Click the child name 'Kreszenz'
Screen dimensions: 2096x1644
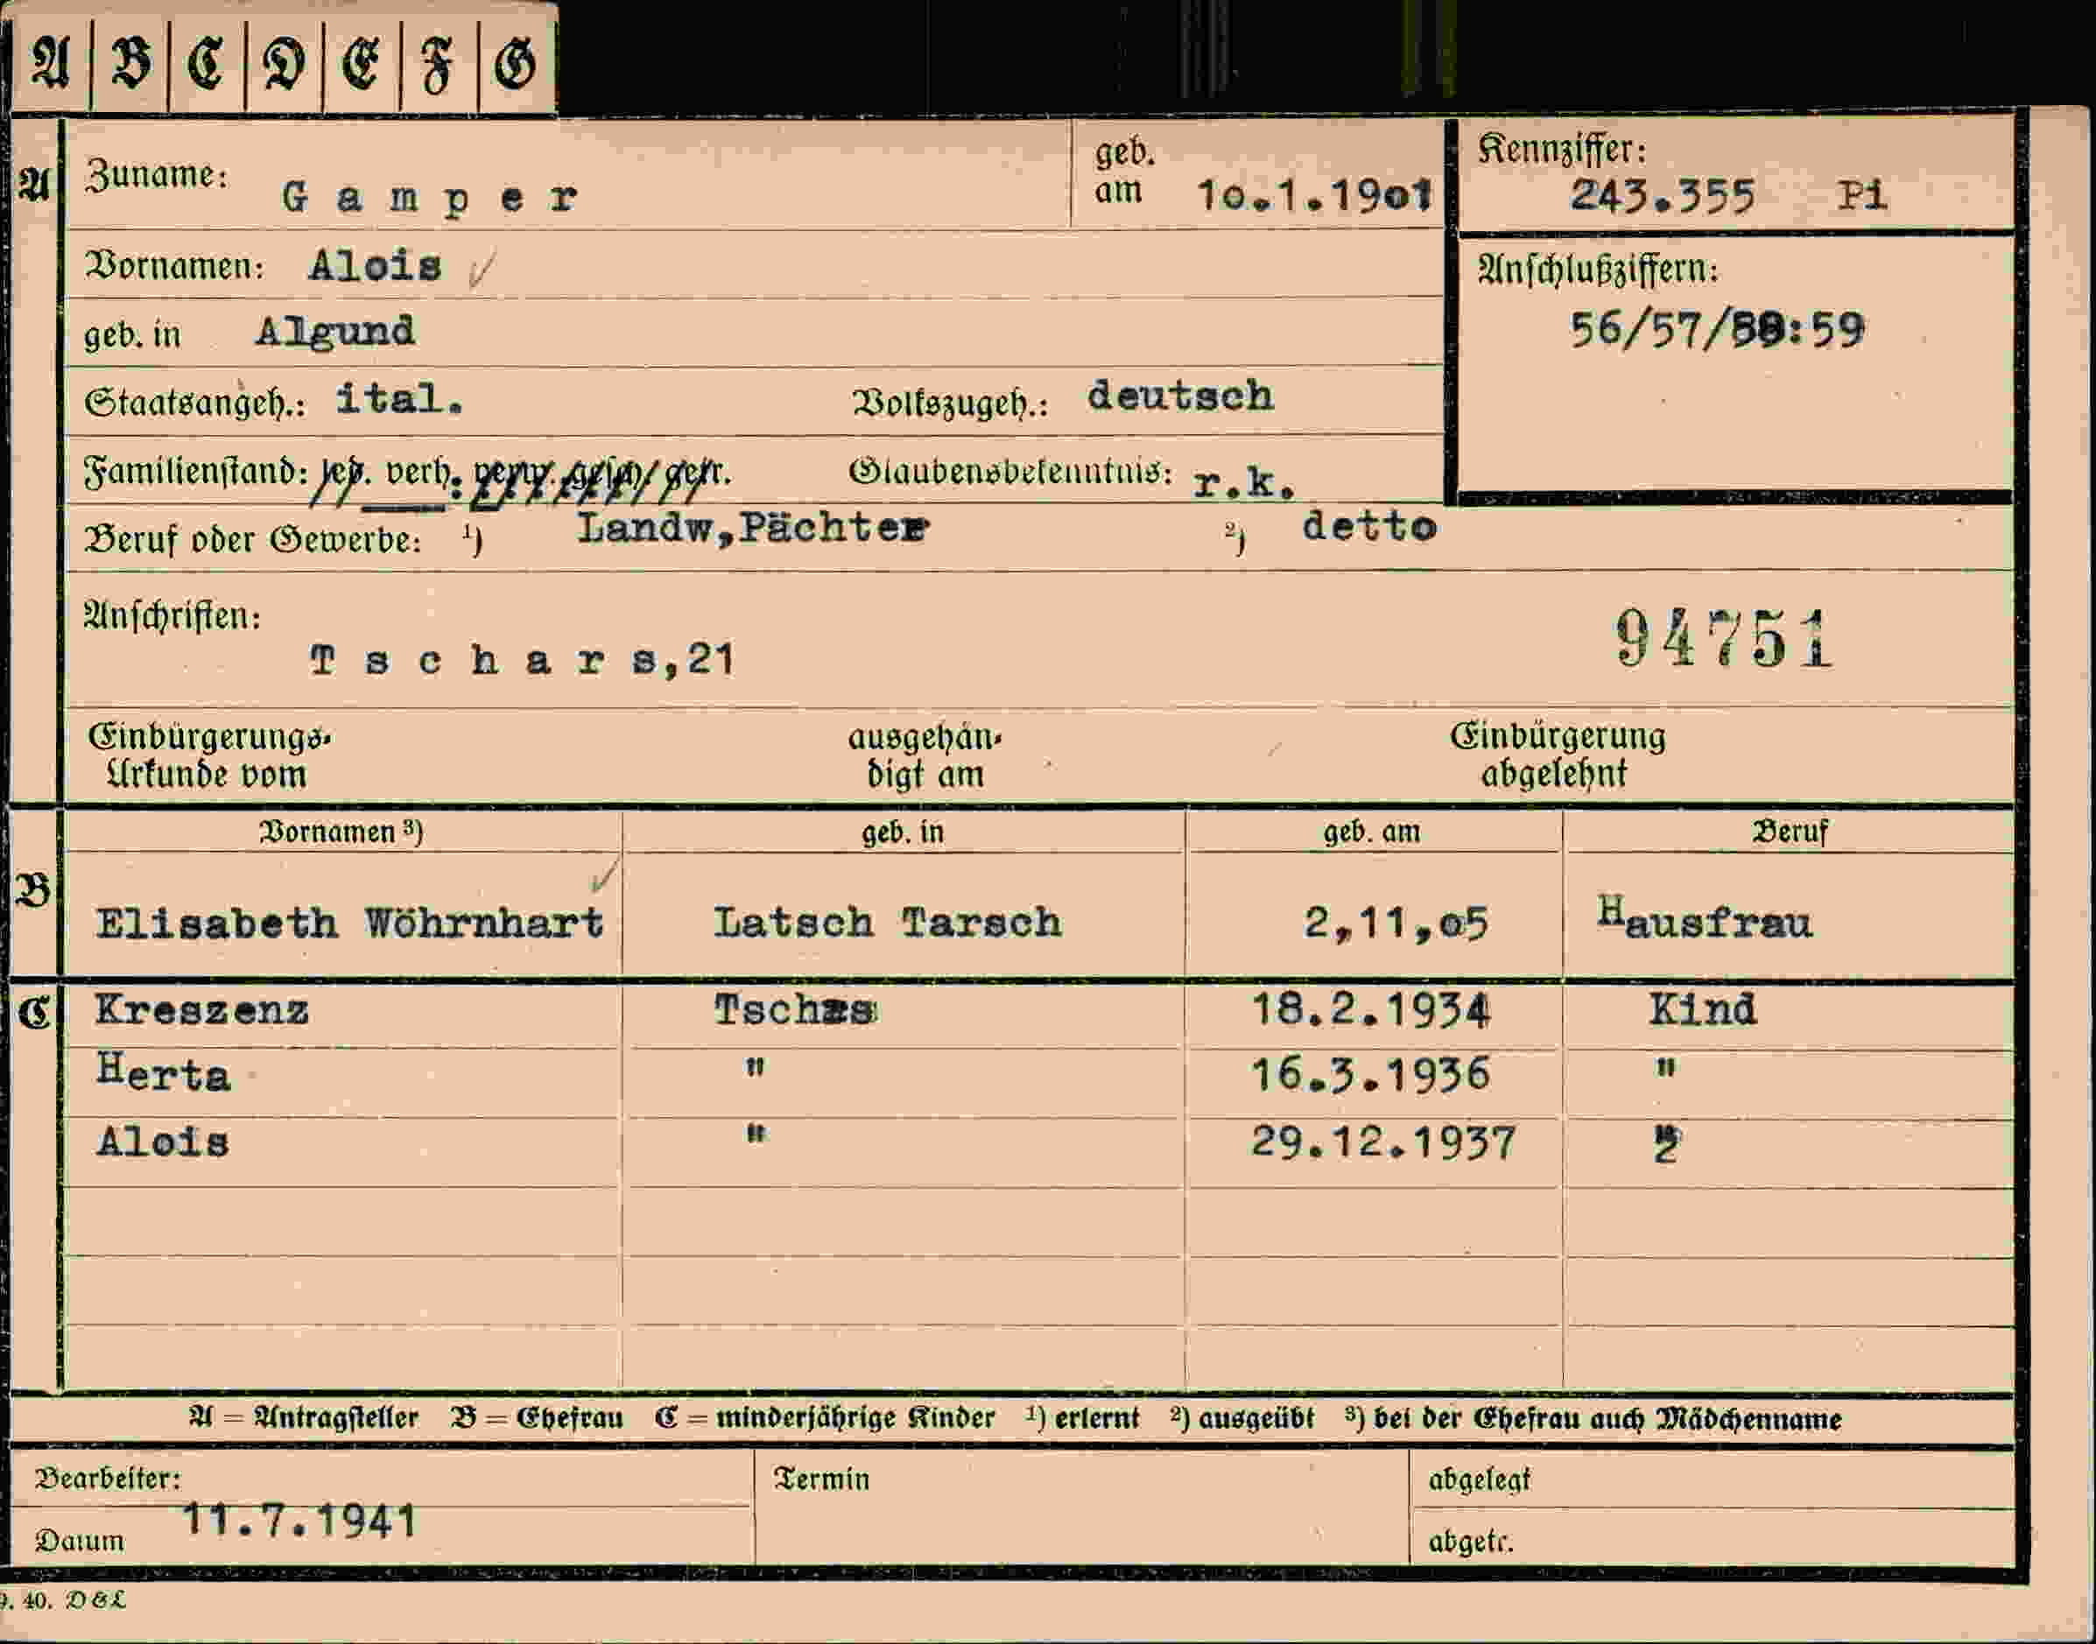click(202, 1011)
